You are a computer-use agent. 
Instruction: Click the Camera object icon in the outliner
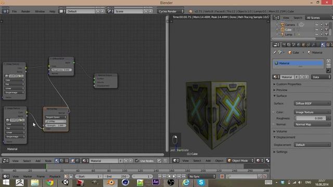283,25
